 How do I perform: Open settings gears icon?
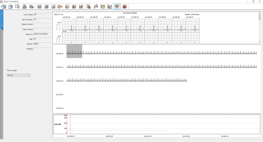coord(31,7)
